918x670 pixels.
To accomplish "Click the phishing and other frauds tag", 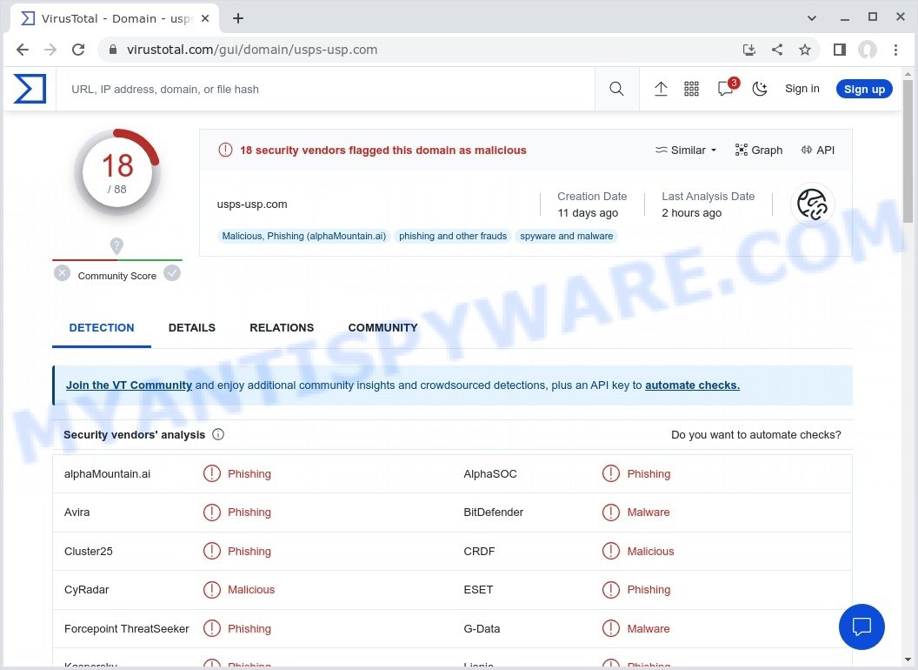I will pos(453,236).
